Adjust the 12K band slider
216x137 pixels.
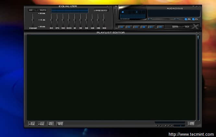click(x=92, y=20)
